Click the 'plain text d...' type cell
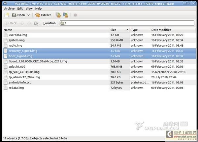 (140, 83)
